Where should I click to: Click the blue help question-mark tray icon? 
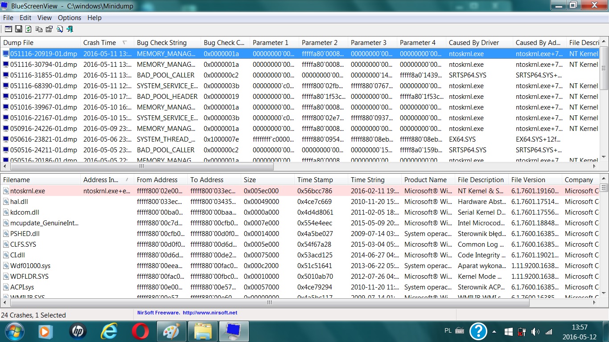pos(478,331)
